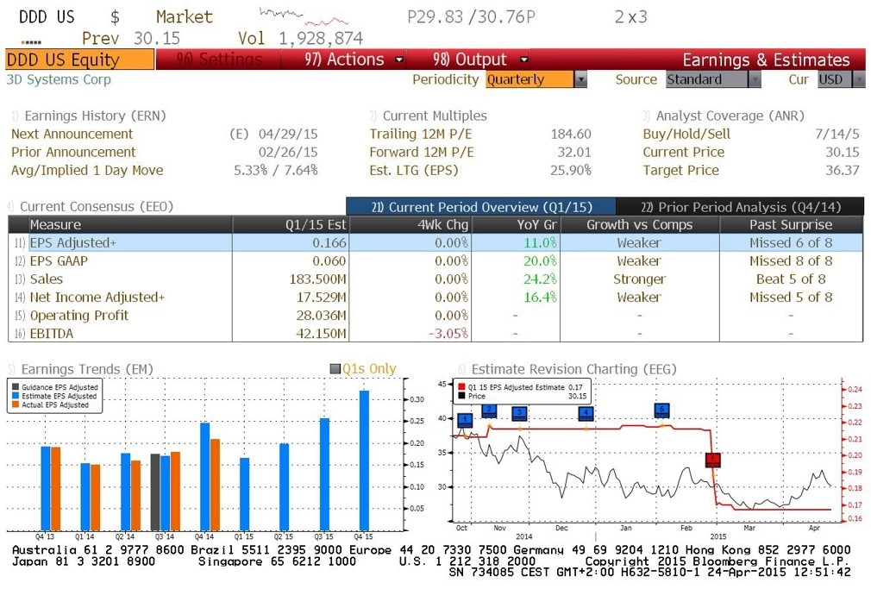The width and height of the screenshot is (871, 589).
Task: Open Earnings History (ERN) section
Action: pyautogui.click(x=95, y=116)
